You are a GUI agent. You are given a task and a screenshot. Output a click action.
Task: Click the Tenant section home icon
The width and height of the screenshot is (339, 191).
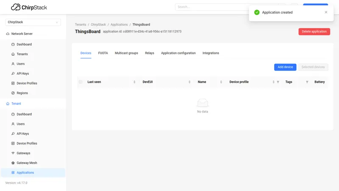point(8,104)
